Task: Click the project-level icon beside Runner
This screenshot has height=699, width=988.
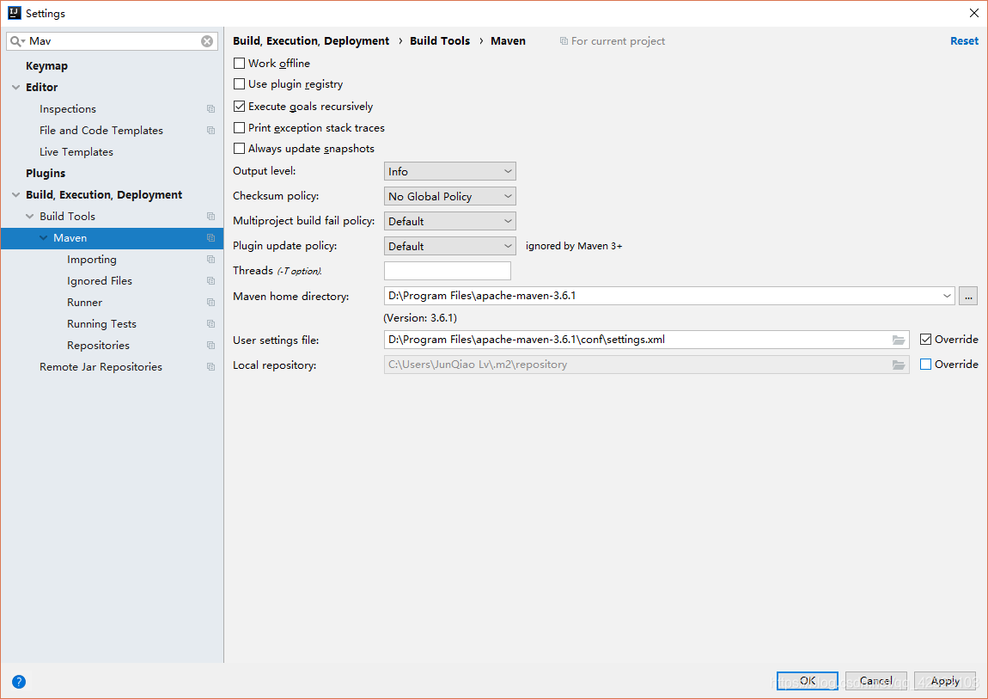Action: coord(211,302)
